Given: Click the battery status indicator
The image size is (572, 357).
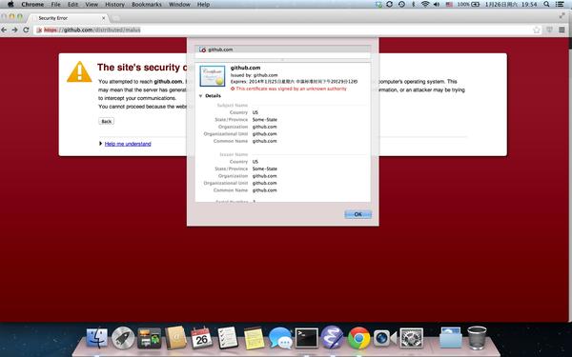Looking at the screenshot, I should coord(469,5).
